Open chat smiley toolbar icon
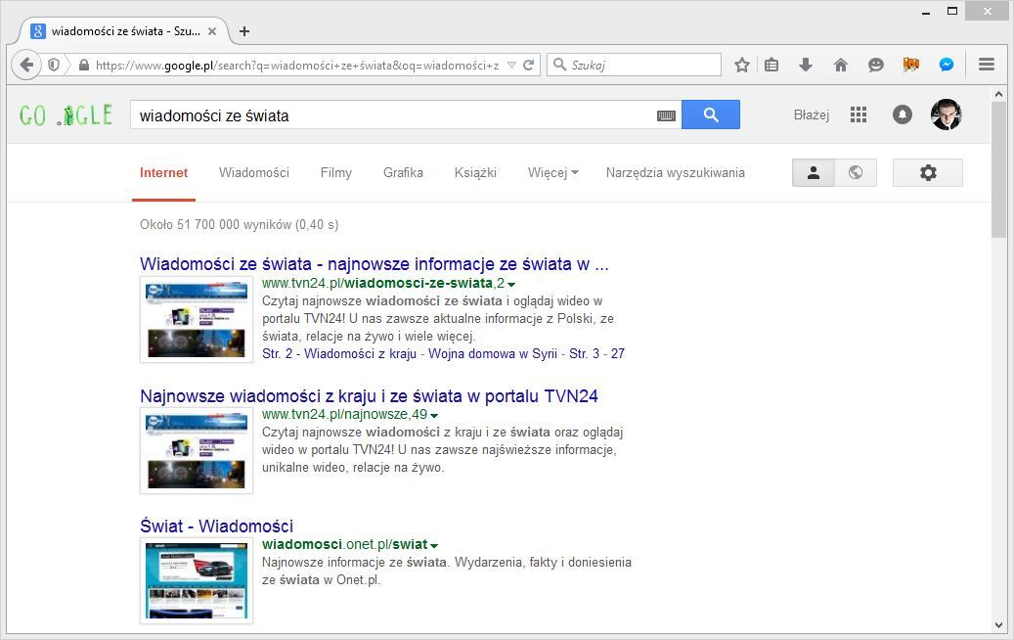The height and width of the screenshot is (640, 1014). (875, 65)
